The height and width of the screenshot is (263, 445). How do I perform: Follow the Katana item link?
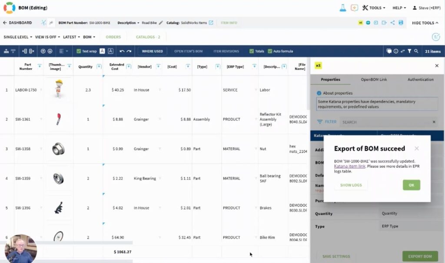pos(349,166)
